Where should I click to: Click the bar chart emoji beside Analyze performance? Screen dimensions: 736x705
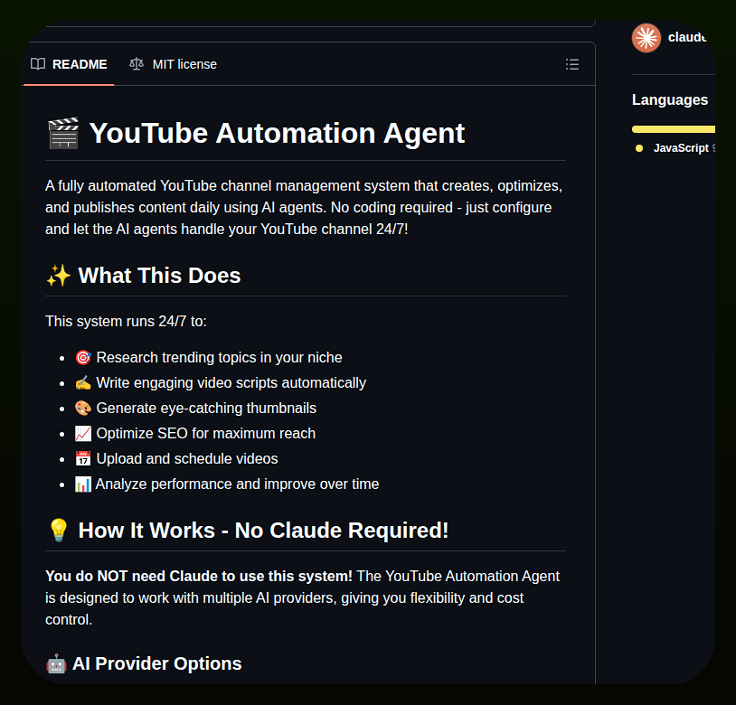coord(83,484)
